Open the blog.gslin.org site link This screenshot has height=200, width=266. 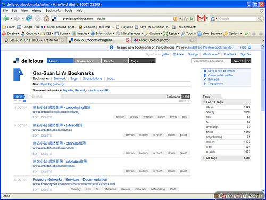tap(52, 84)
